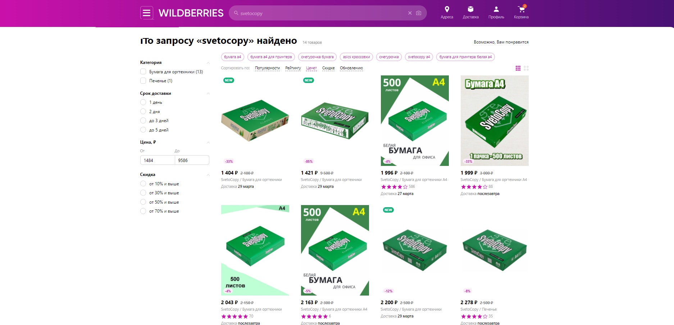Viewport: 674px width, 325px height.
Task: Click the camera photo search icon
Action: [419, 13]
